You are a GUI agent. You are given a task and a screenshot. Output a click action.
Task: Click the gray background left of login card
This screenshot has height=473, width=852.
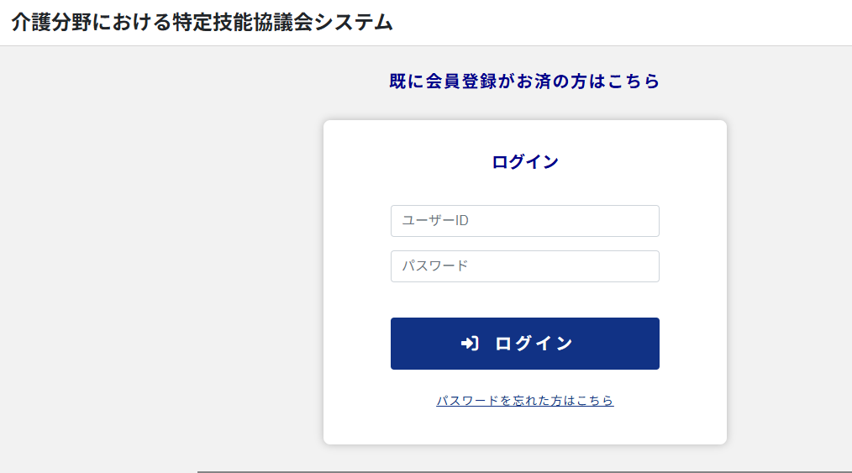point(163,260)
